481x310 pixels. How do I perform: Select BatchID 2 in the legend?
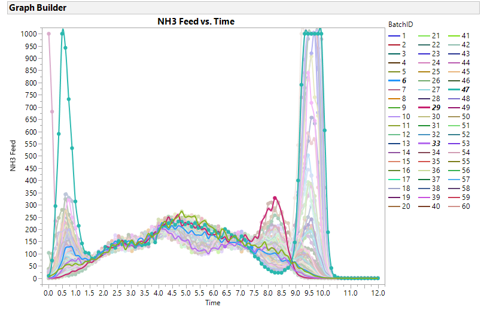tap(397, 45)
